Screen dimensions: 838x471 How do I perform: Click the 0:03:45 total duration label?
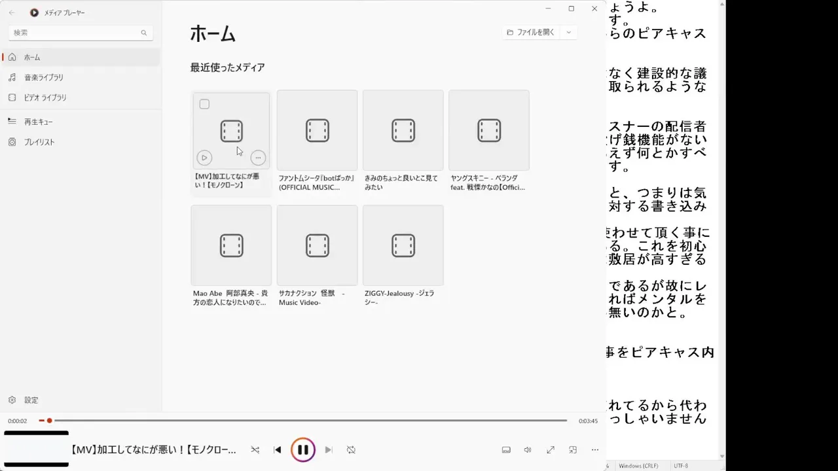(588, 421)
